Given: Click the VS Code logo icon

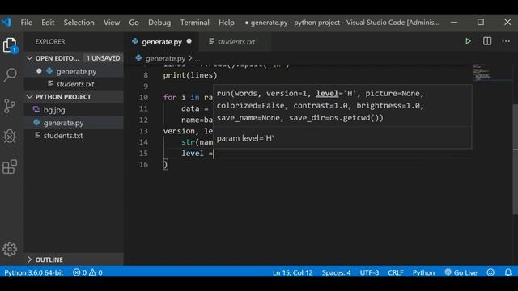Looking at the screenshot, I should point(6,22).
